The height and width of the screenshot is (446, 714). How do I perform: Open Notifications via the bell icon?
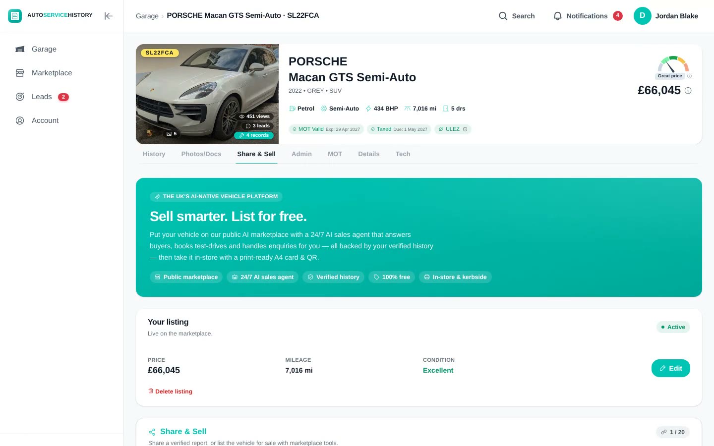pyautogui.click(x=557, y=16)
